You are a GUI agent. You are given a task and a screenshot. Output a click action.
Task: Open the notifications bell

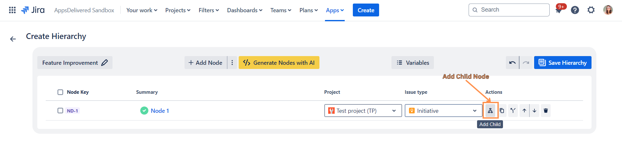[x=558, y=10]
